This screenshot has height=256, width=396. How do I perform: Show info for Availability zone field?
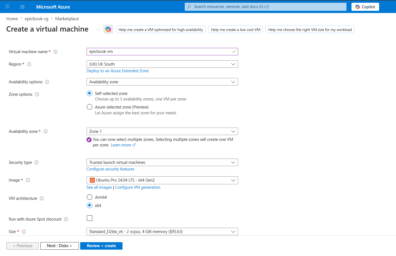[x=46, y=131]
